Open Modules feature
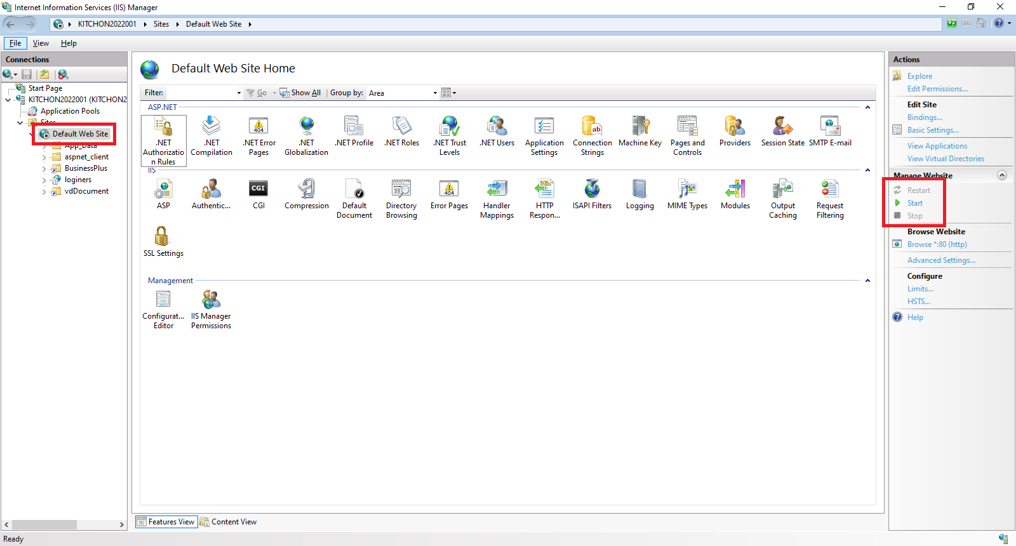The width and height of the screenshot is (1016, 546). (735, 194)
